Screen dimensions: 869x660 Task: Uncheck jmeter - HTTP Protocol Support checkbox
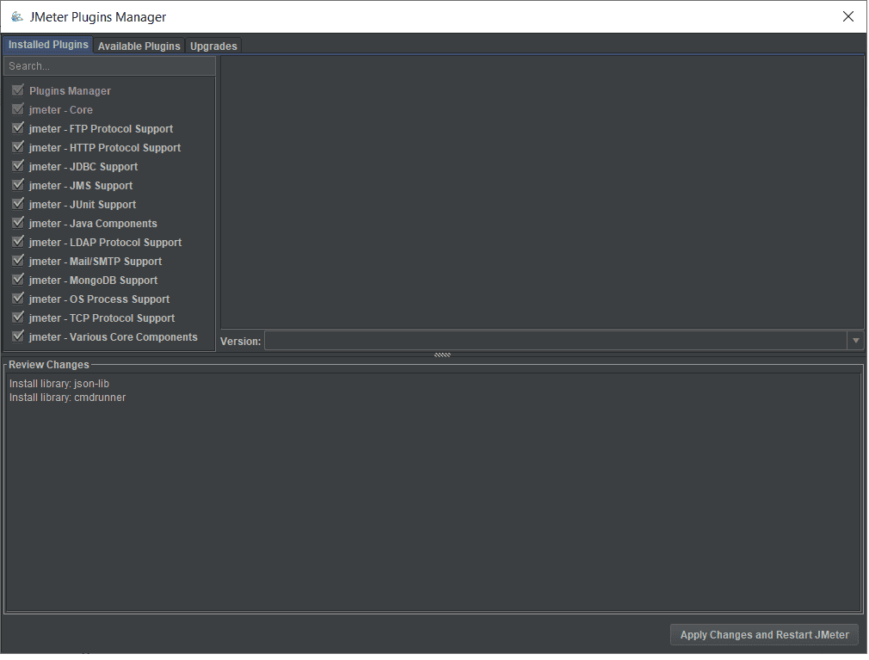[x=18, y=147]
